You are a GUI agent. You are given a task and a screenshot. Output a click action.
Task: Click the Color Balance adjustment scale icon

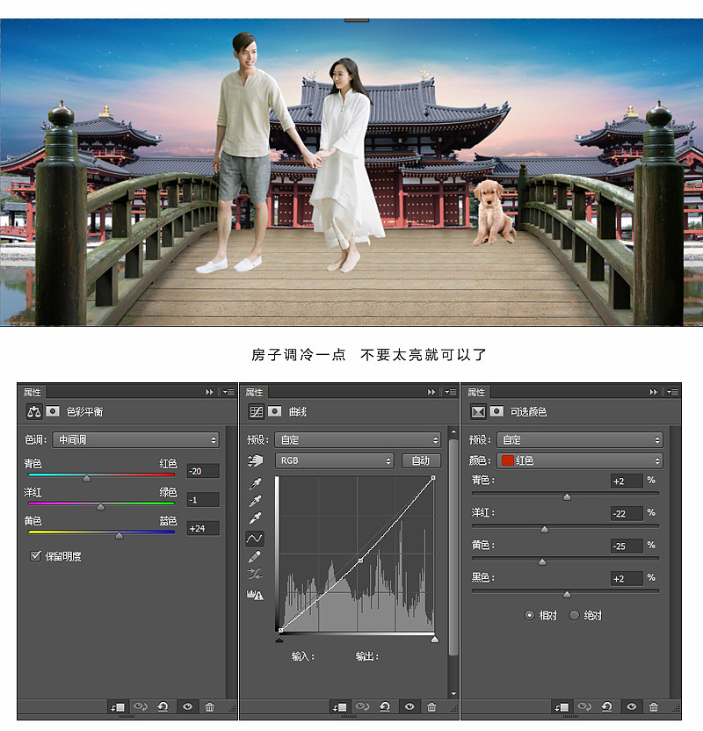click(33, 412)
